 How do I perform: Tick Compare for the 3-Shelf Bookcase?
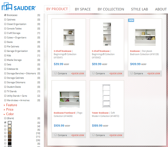55,73
